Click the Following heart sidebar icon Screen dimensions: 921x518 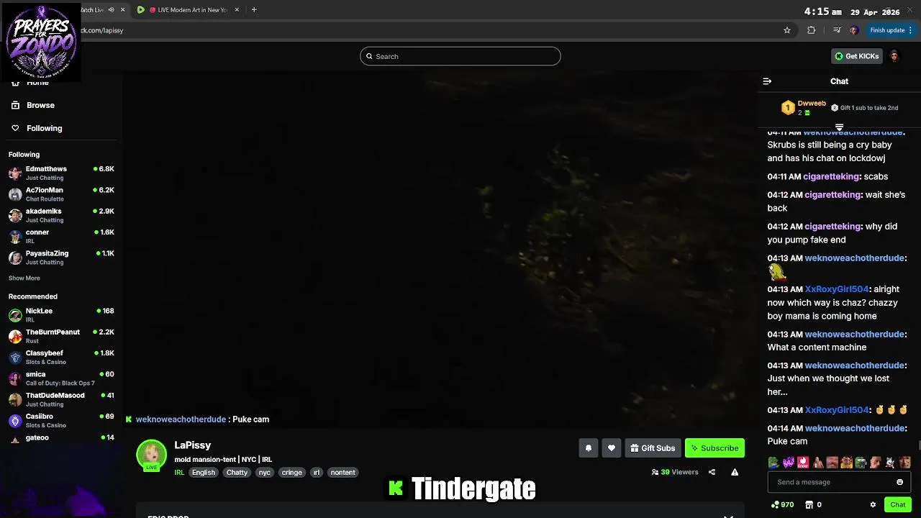point(15,128)
